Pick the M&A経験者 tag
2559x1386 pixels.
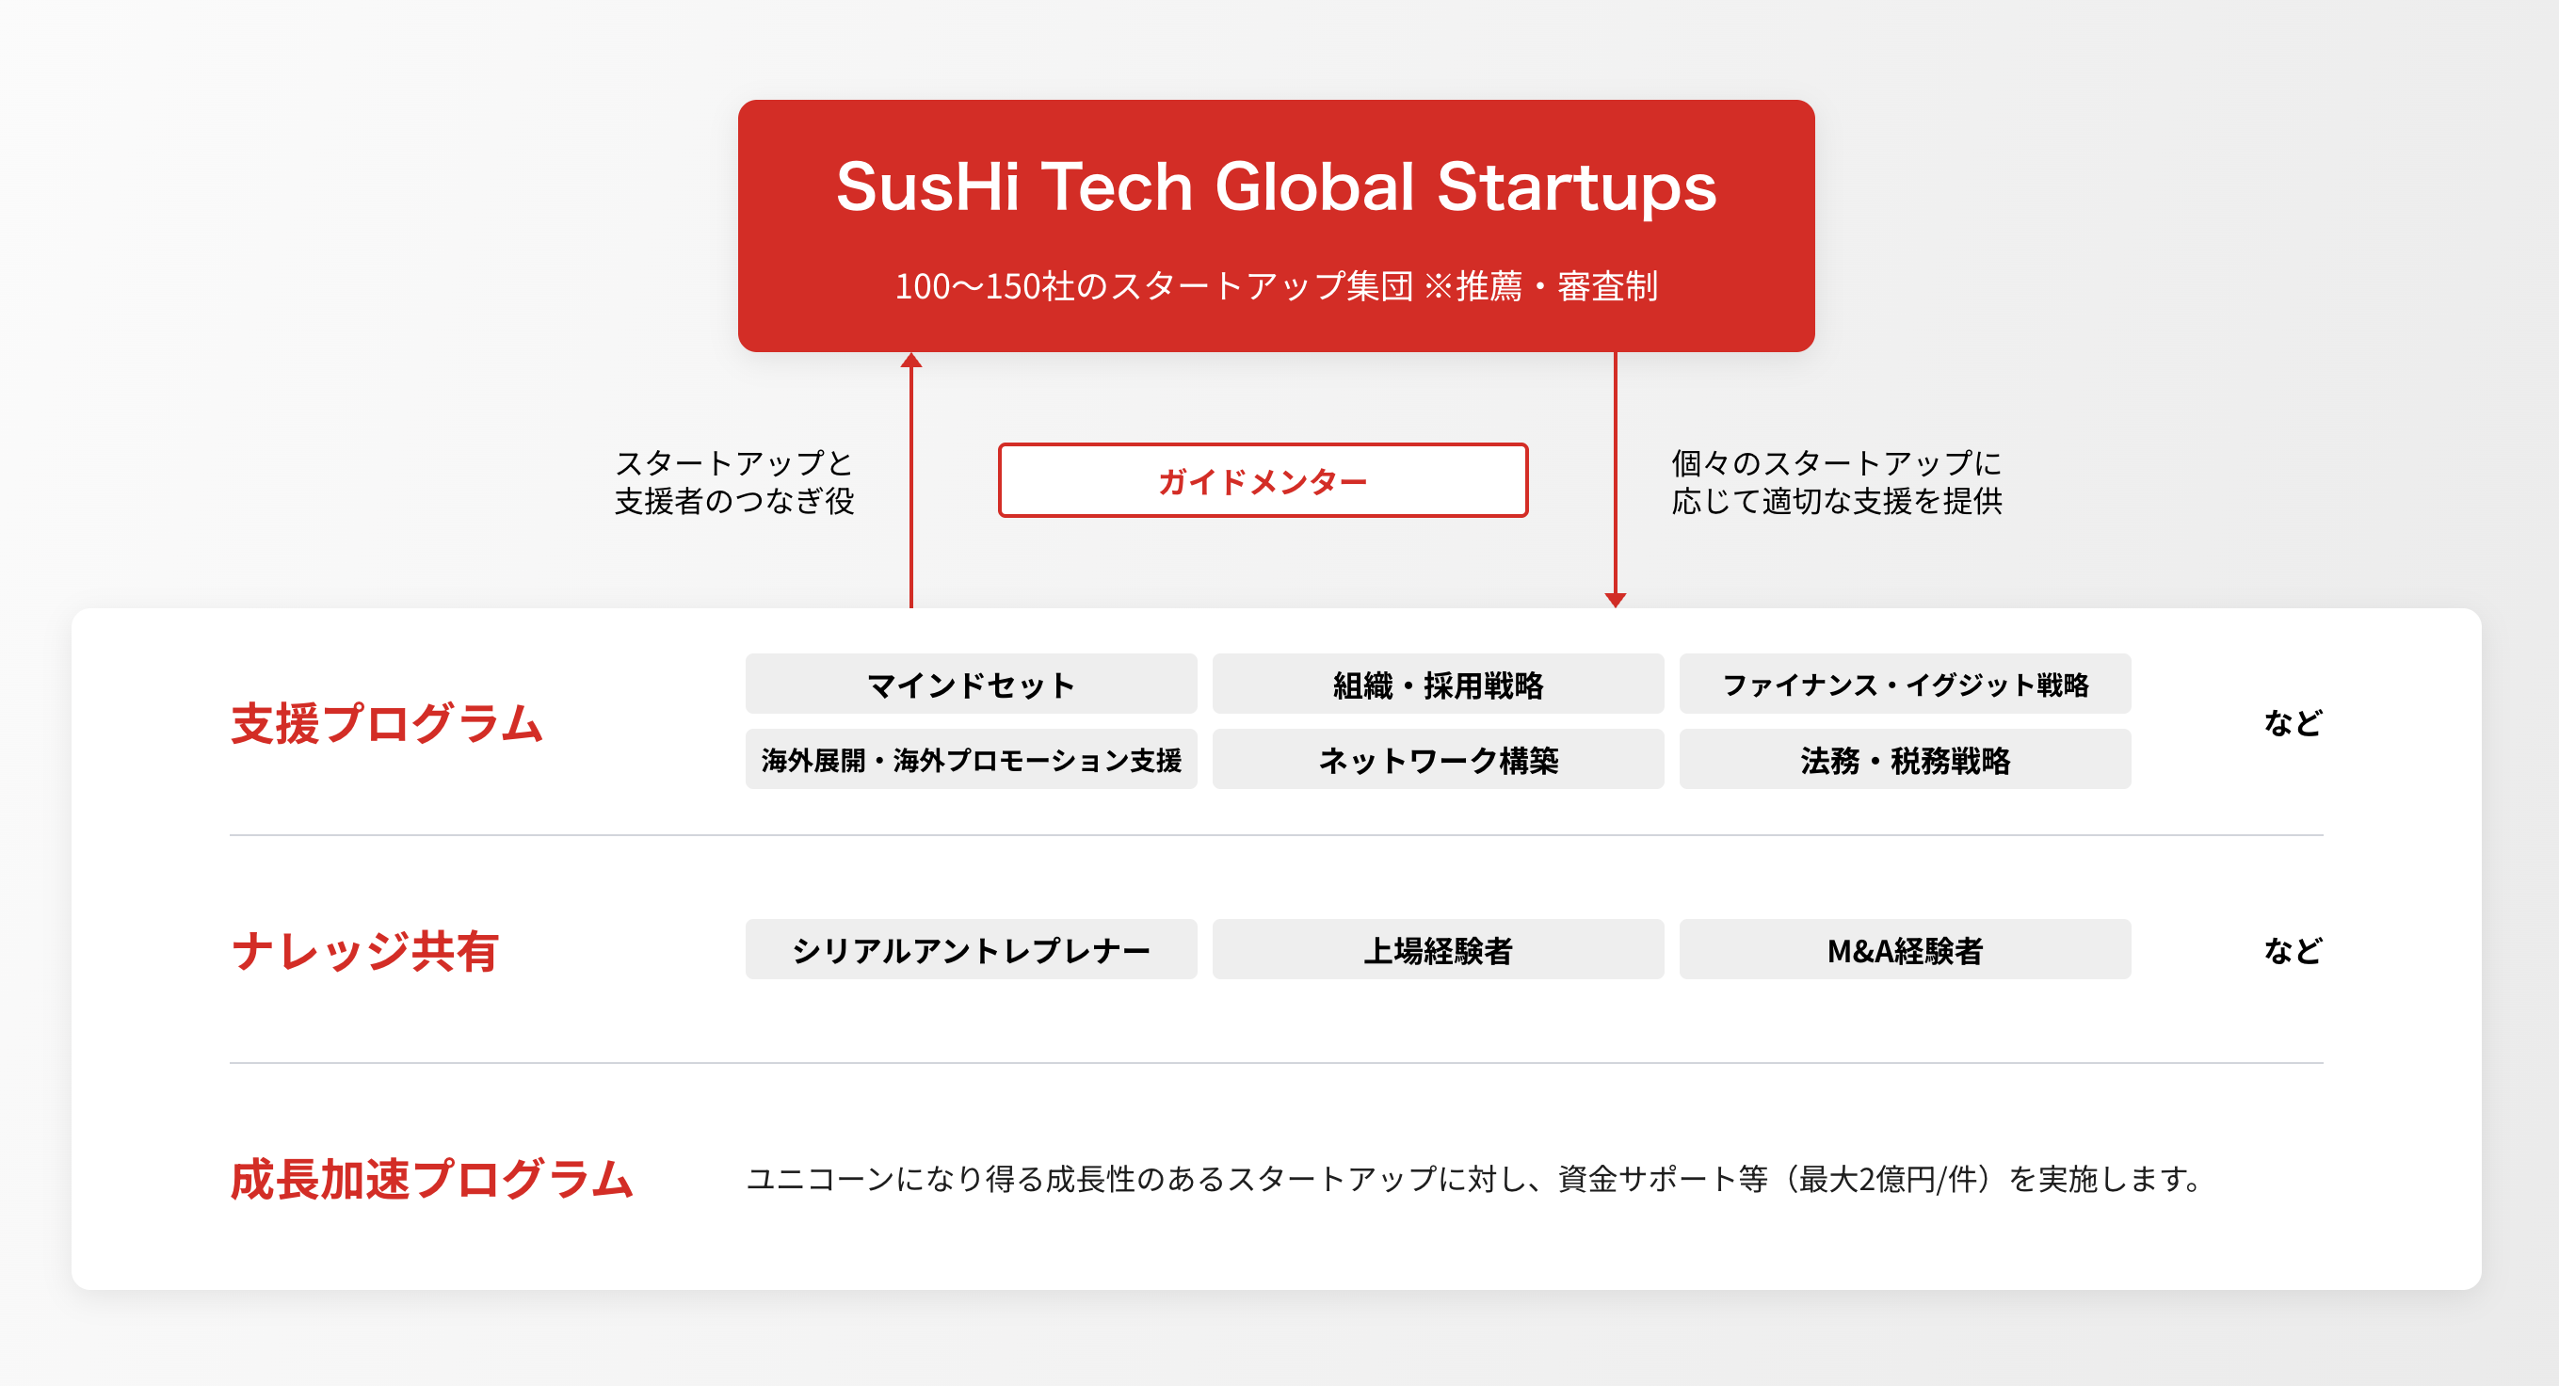[1905, 950]
